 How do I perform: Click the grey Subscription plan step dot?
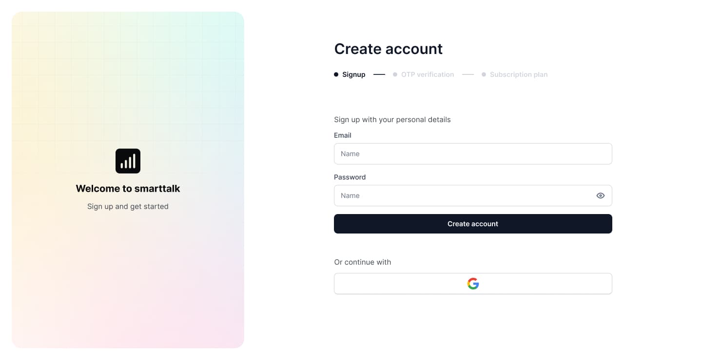point(484,74)
